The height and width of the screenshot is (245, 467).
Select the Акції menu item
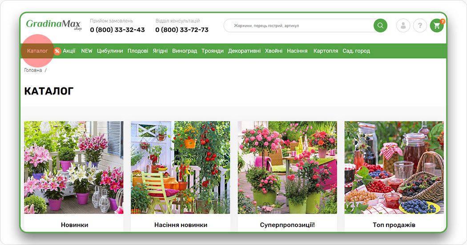click(x=69, y=51)
